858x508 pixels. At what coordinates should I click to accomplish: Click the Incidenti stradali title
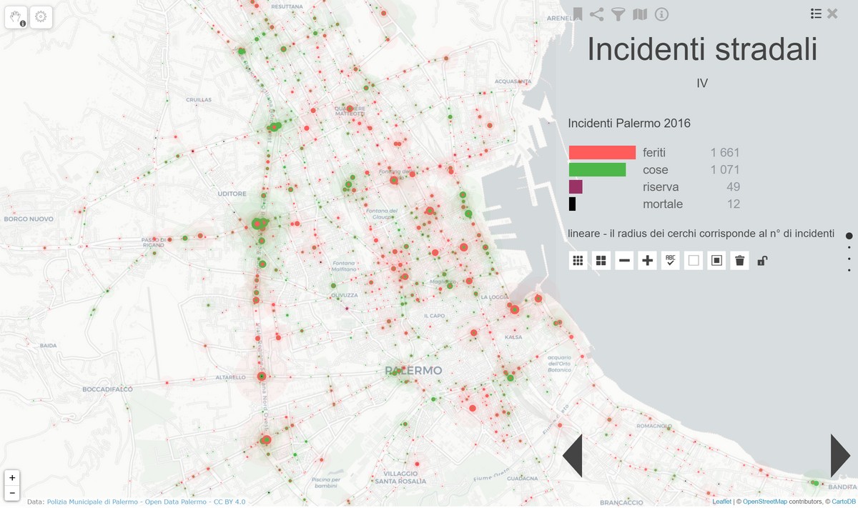[x=702, y=49]
